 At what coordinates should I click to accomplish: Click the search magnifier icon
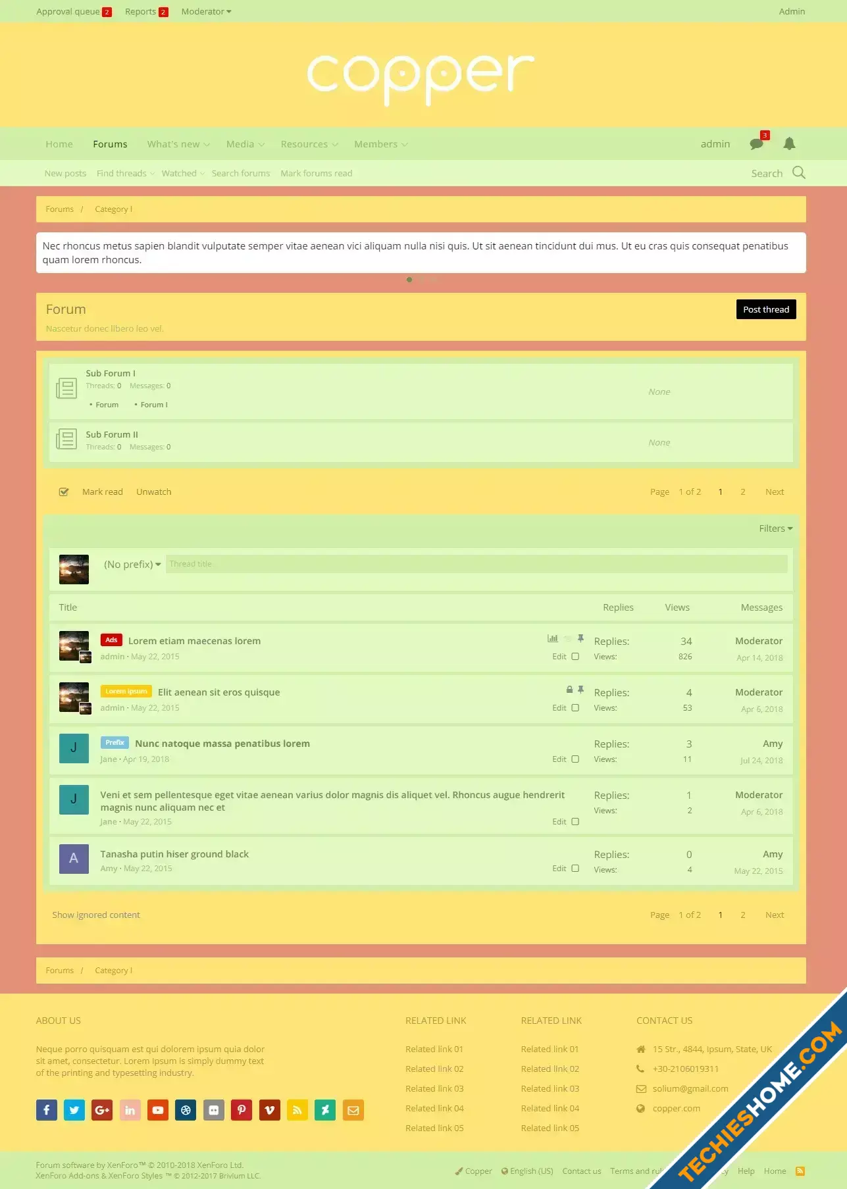click(799, 172)
